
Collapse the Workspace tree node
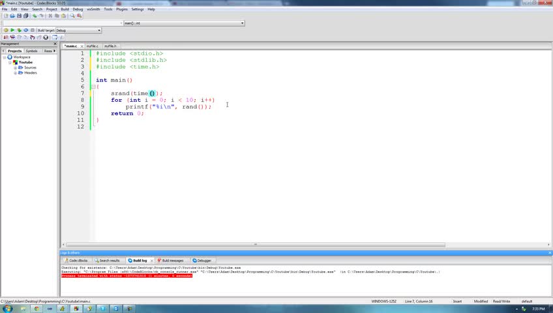5,57
